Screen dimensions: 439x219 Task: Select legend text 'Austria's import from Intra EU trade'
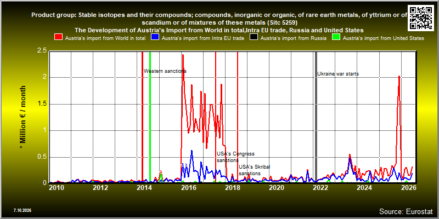click(x=203, y=38)
